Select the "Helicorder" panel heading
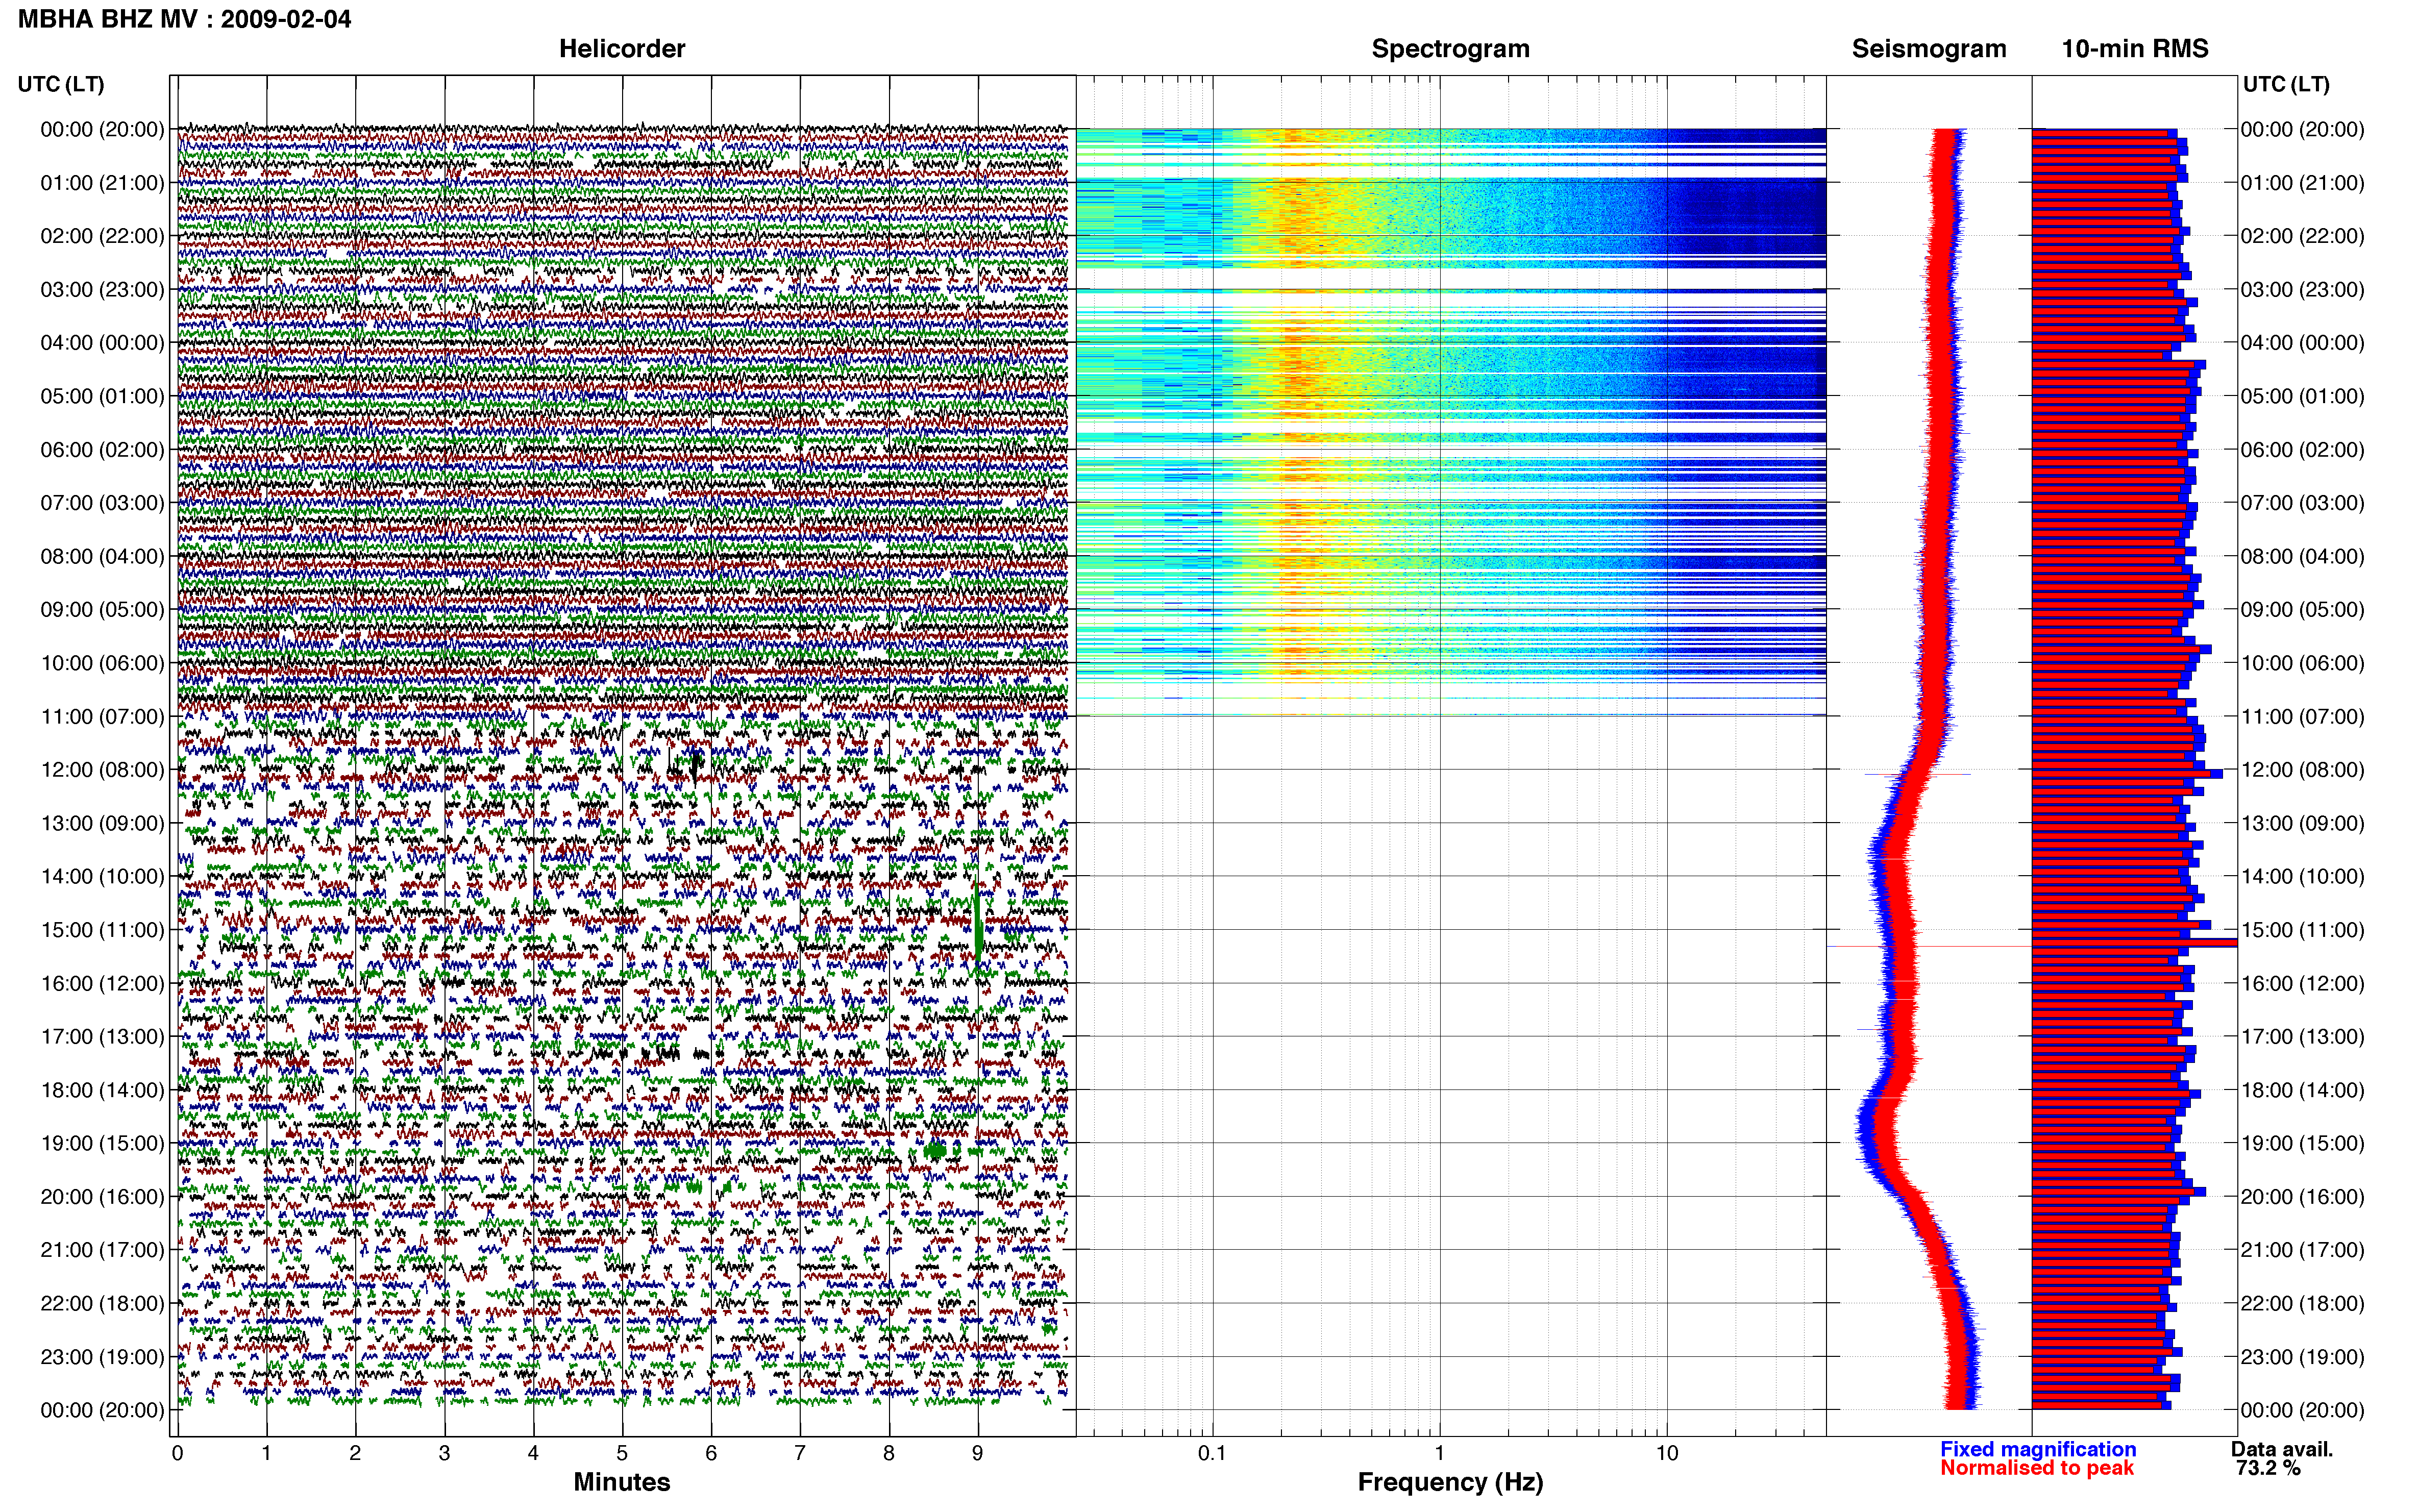The image size is (2419, 1512). [621, 49]
